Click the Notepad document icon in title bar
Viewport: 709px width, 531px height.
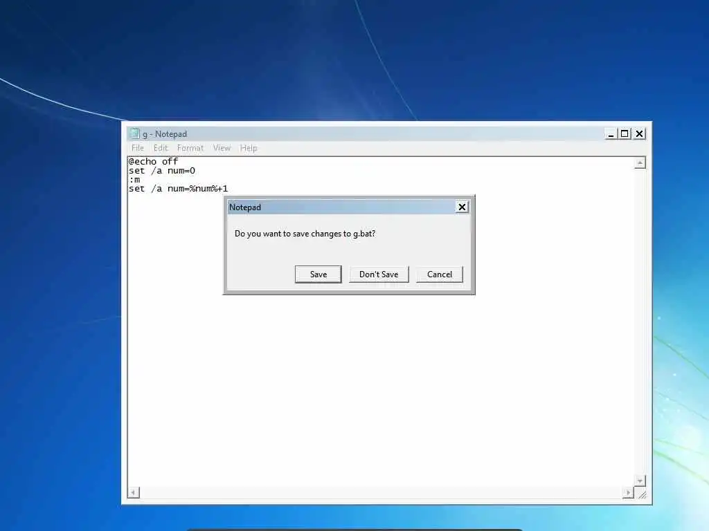[134, 133]
